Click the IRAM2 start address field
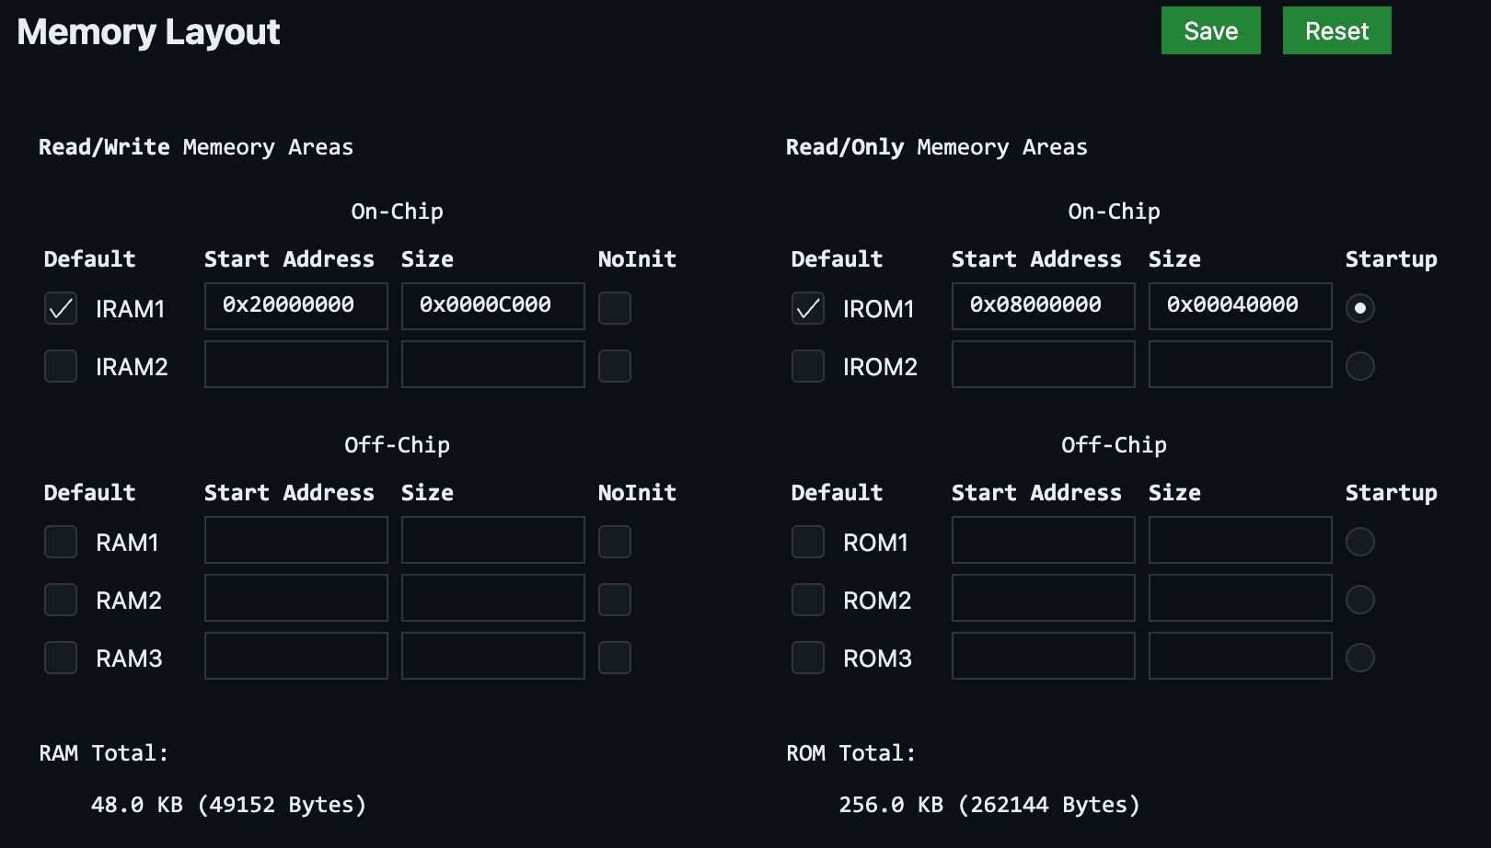 pos(295,364)
